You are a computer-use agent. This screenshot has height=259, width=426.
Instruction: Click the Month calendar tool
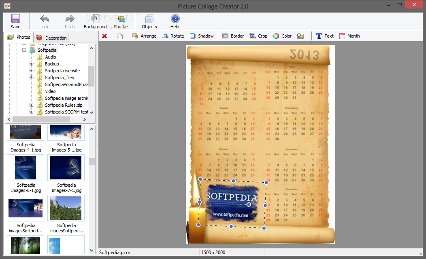click(349, 36)
